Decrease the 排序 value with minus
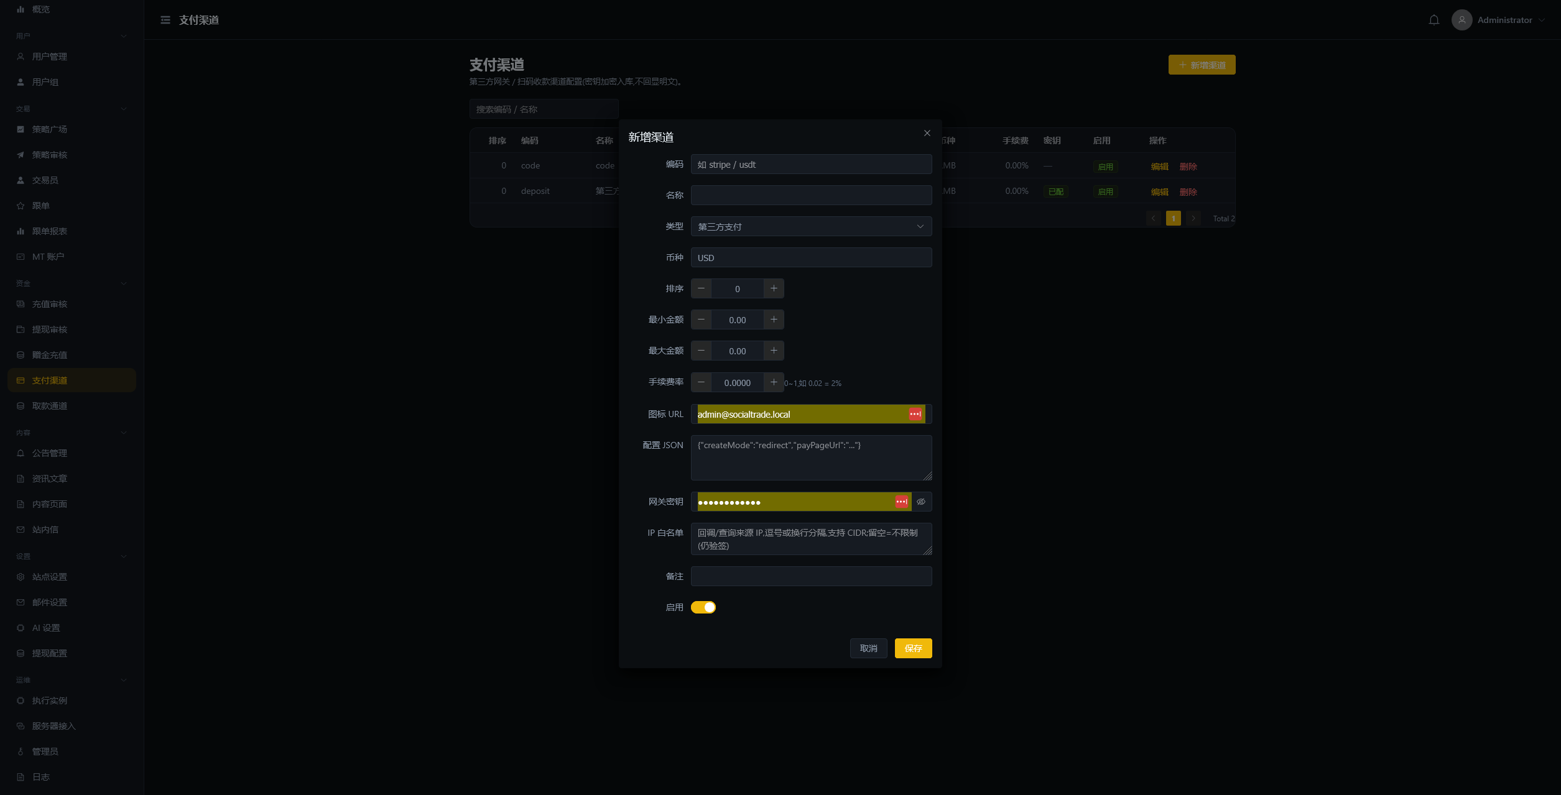Viewport: 1561px width, 795px height. 702,288
